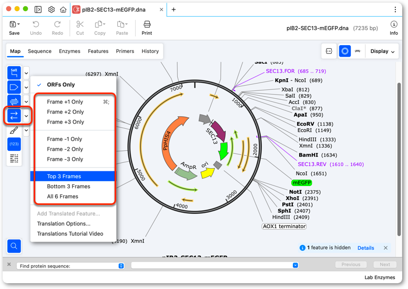Expand the enzymes button dropdown arrow
Screen dimensions: 408x289
tap(26, 73)
